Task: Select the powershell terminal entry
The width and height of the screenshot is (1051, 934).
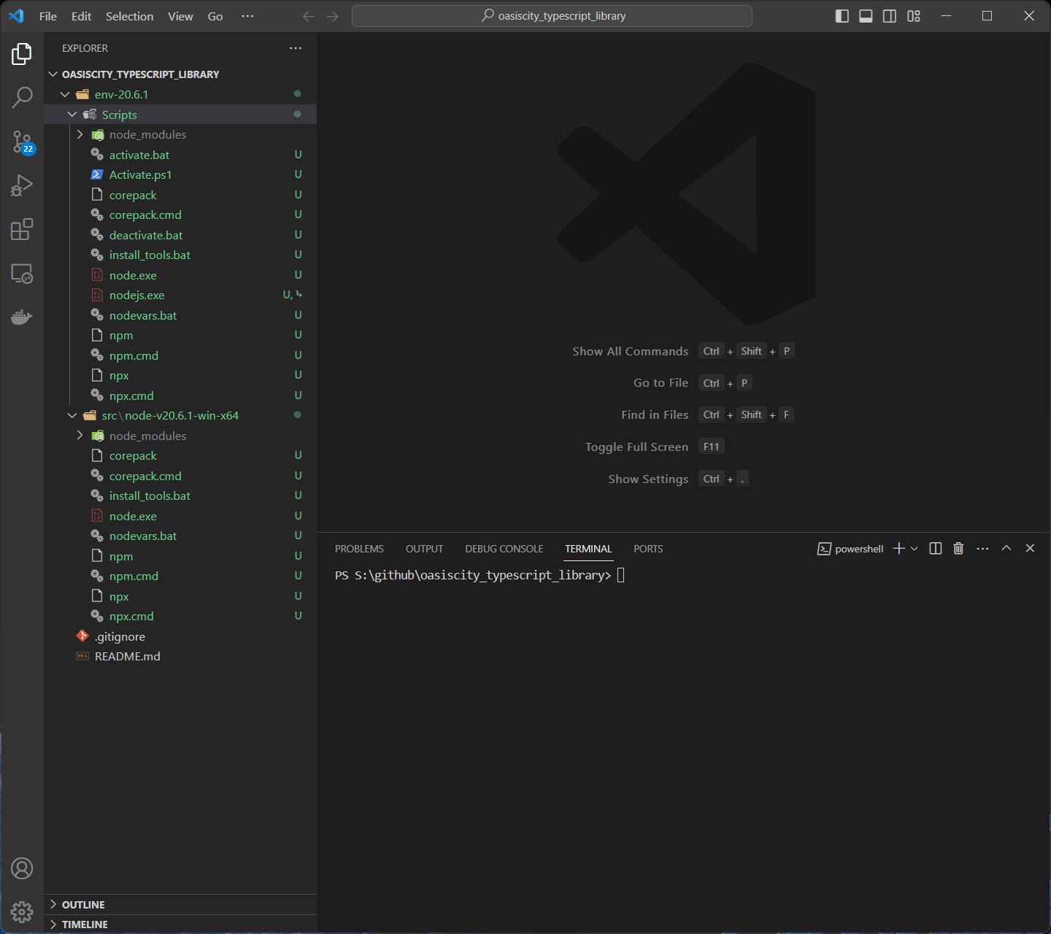Action: (x=850, y=549)
